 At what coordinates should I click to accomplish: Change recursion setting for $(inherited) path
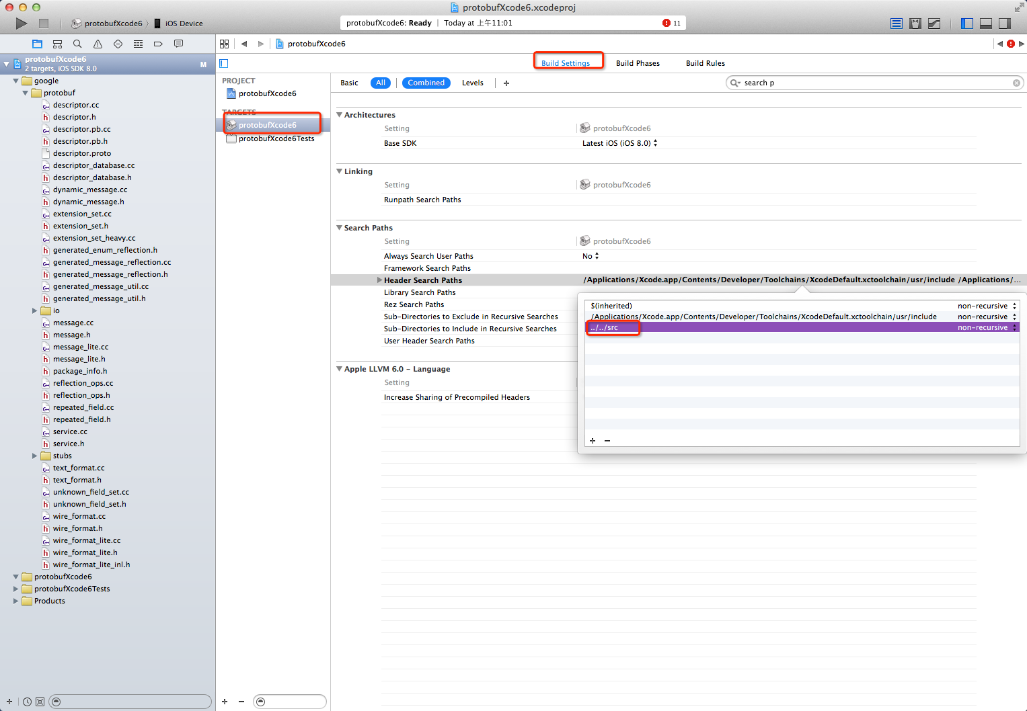[x=987, y=306]
